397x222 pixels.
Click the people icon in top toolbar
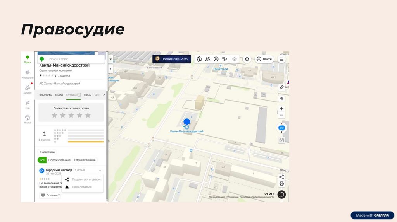208,59
